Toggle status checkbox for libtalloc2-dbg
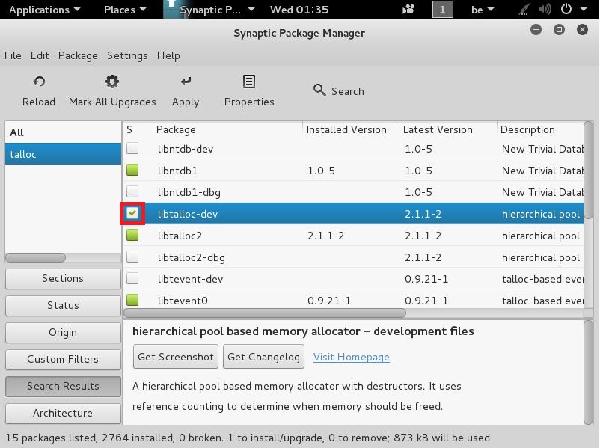The width and height of the screenshot is (600, 448). [132, 257]
